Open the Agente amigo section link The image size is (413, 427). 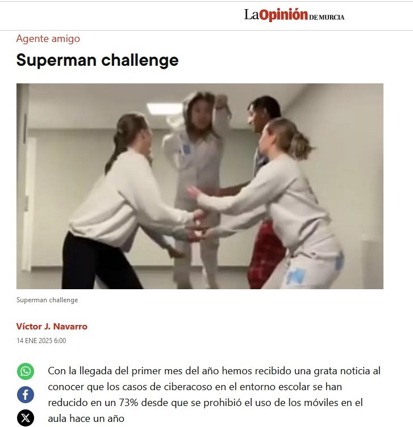pyautogui.click(x=48, y=39)
